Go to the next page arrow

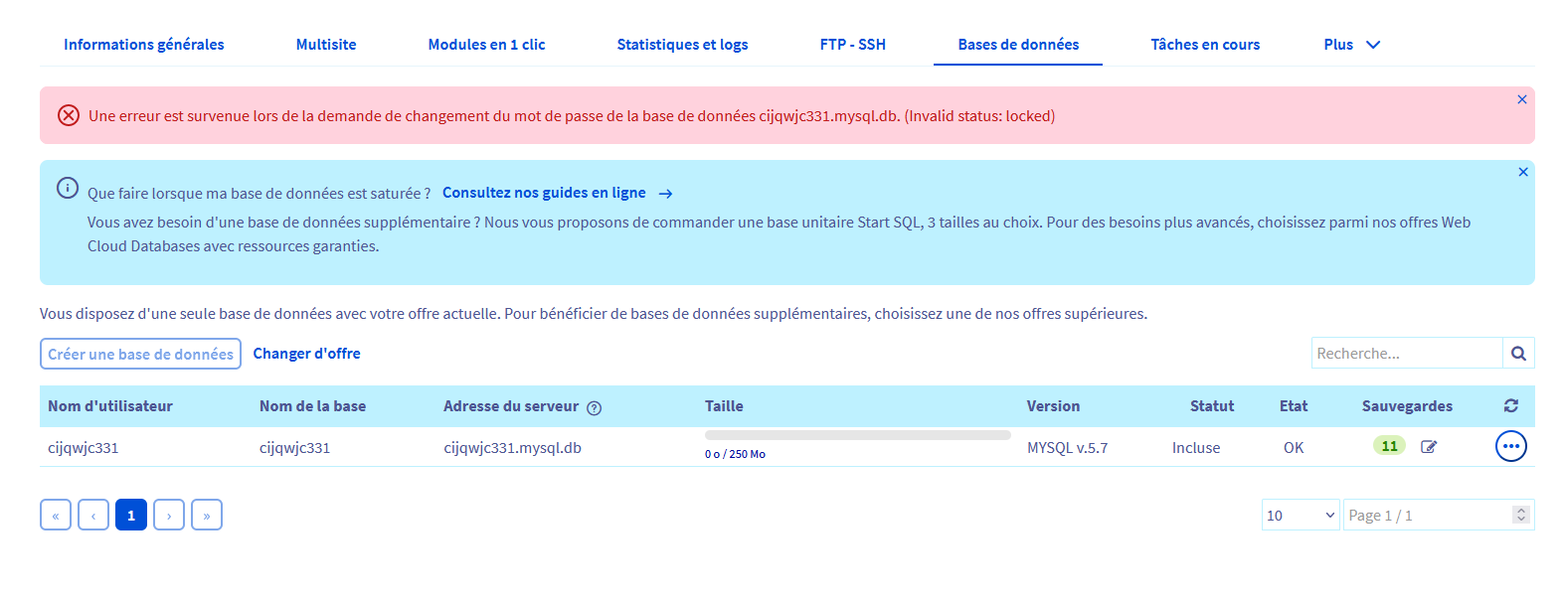pyautogui.click(x=169, y=515)
